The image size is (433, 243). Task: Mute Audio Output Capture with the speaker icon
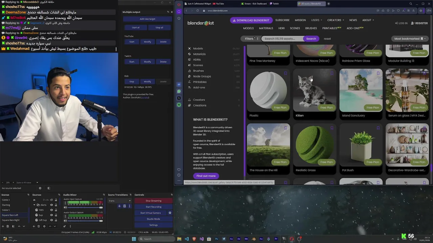click(65, 221)
